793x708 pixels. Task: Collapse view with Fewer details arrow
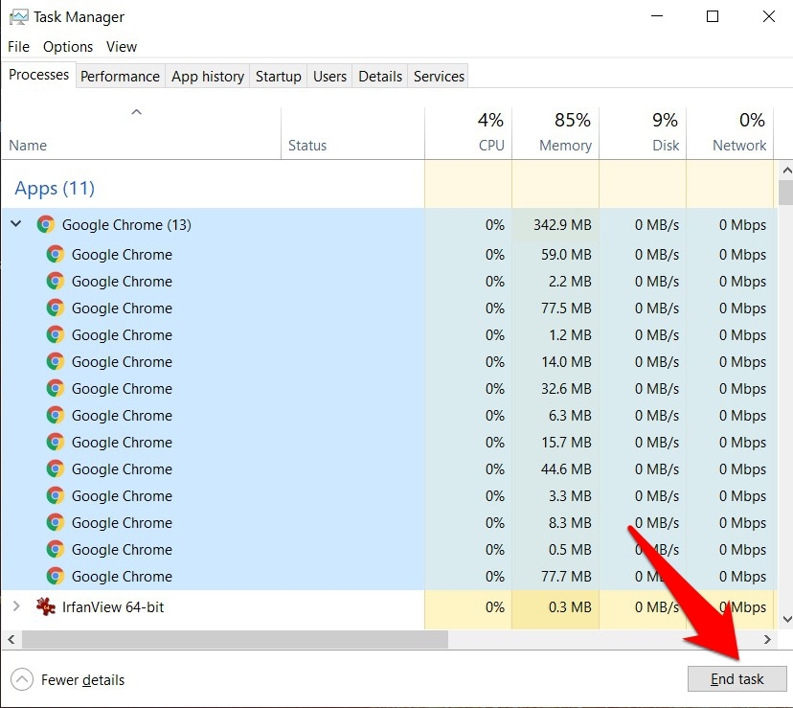tap(21, 679)
